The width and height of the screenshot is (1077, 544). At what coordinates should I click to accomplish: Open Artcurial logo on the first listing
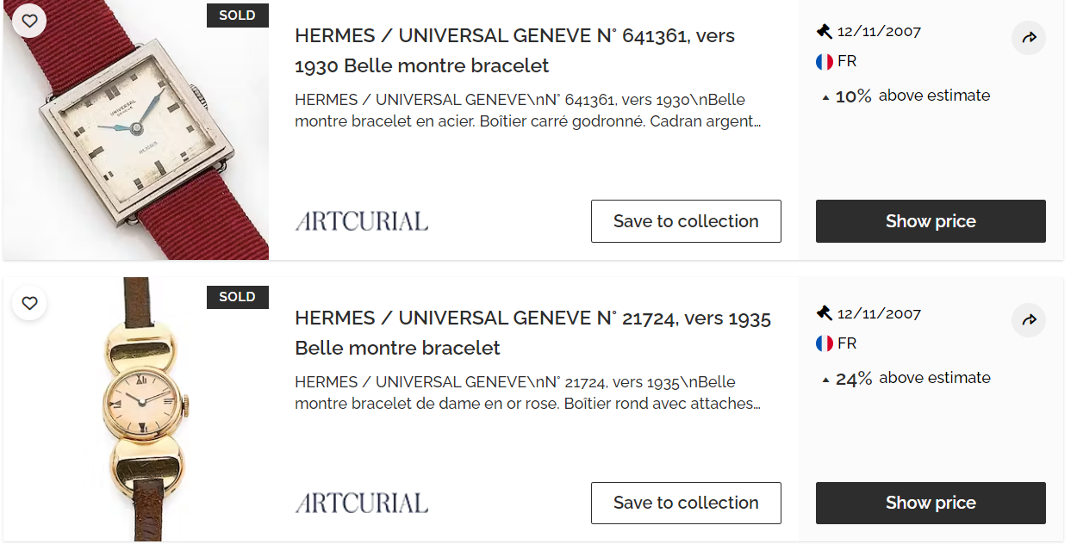coord(362,221)
